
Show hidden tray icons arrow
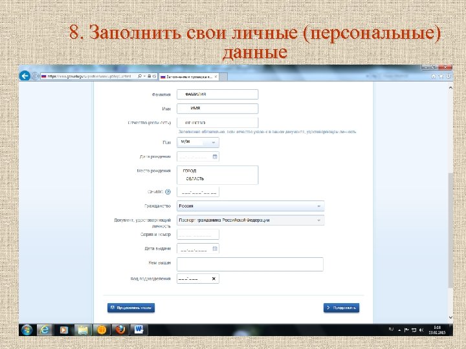[x=399, y=330]
